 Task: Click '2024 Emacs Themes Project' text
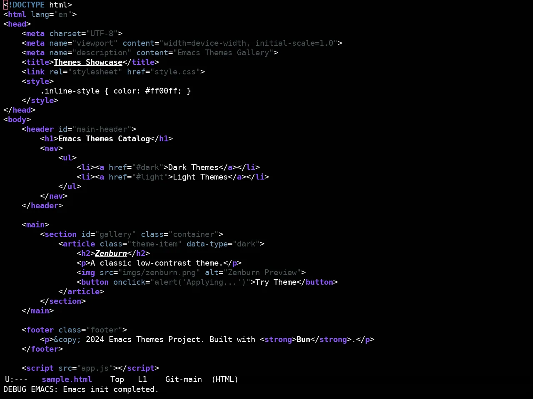(x=143, y=340)
